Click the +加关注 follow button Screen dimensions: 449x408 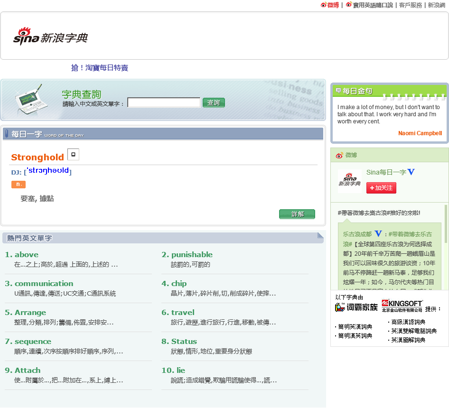click(x=381, y=188)
